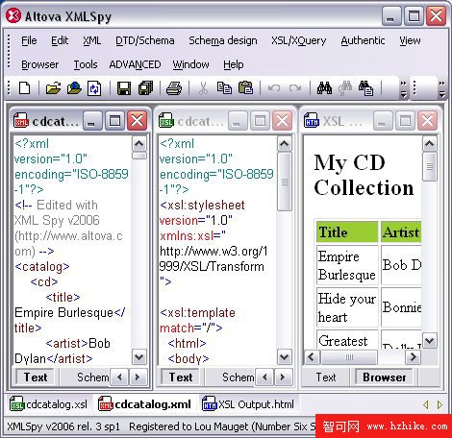Screen dimensions: 452x438
Task: Copy the selection with the copy icon
Action: 224,88
